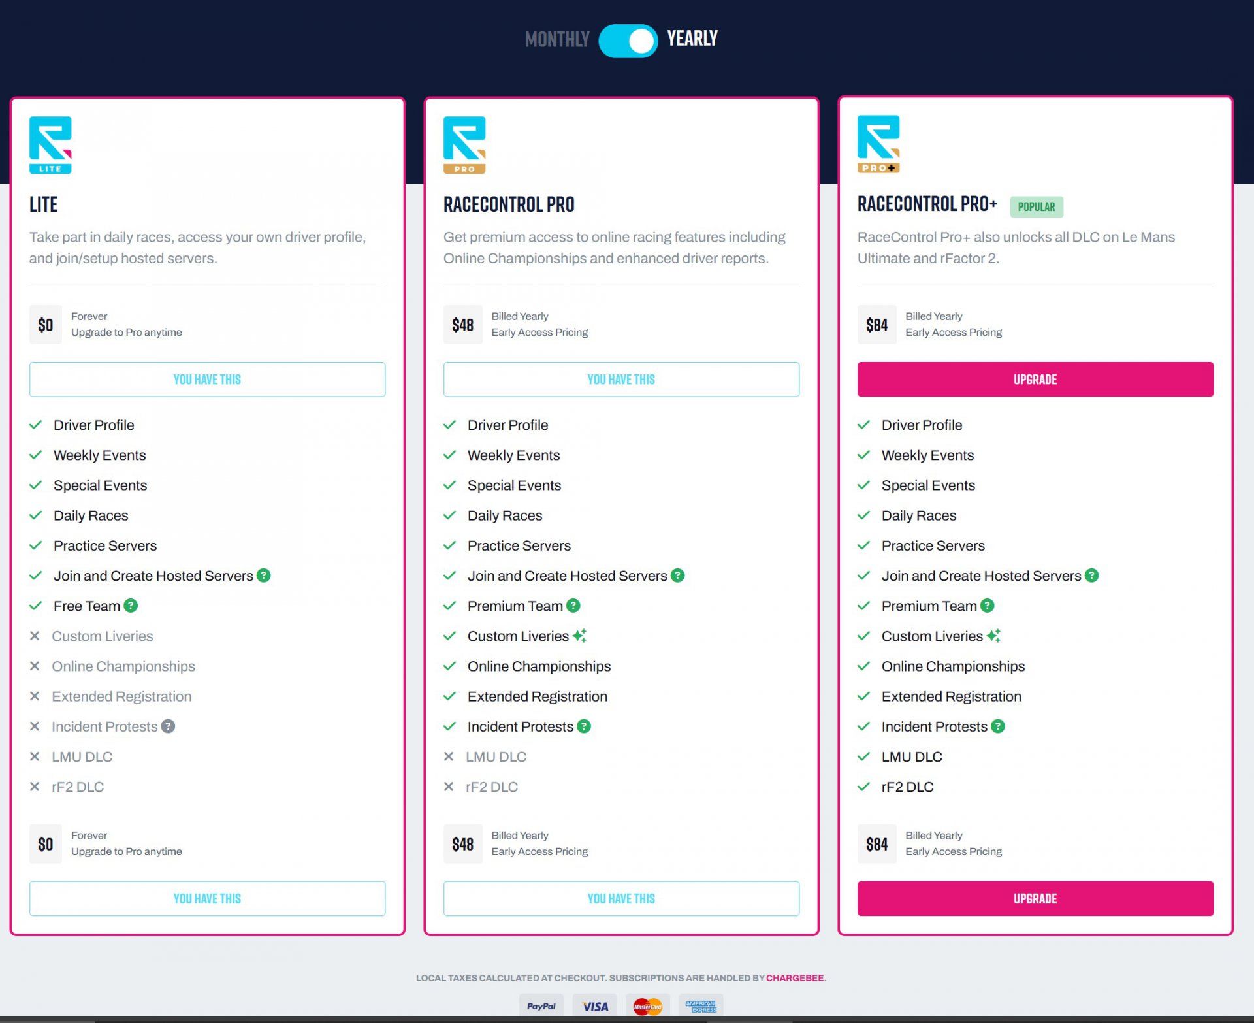Click Custom Liveries sparkle icon in Pro+ card
This screenshot has width=1254, height=1023.
coord(993,636)
